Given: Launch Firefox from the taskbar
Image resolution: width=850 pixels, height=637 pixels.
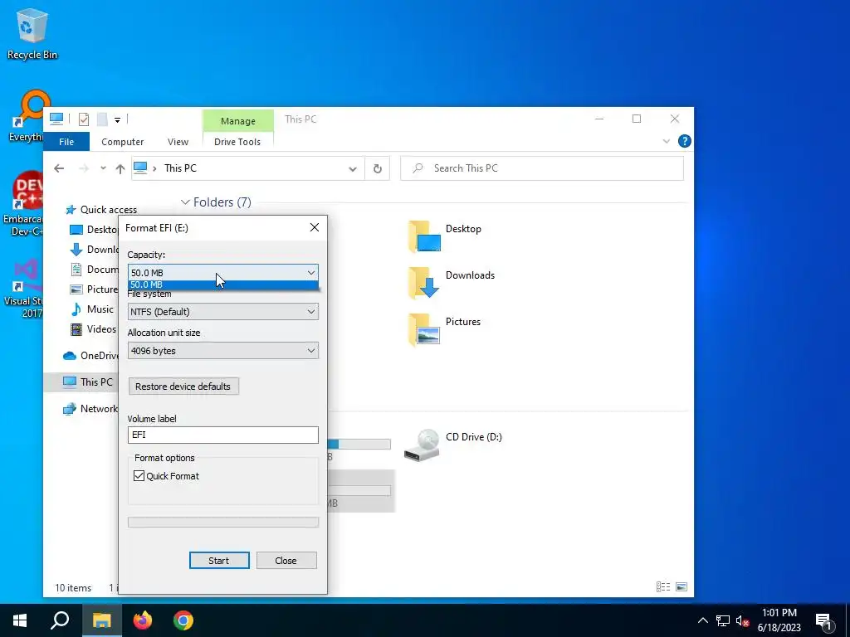Looking at the screenshot, I should point(143,620).
